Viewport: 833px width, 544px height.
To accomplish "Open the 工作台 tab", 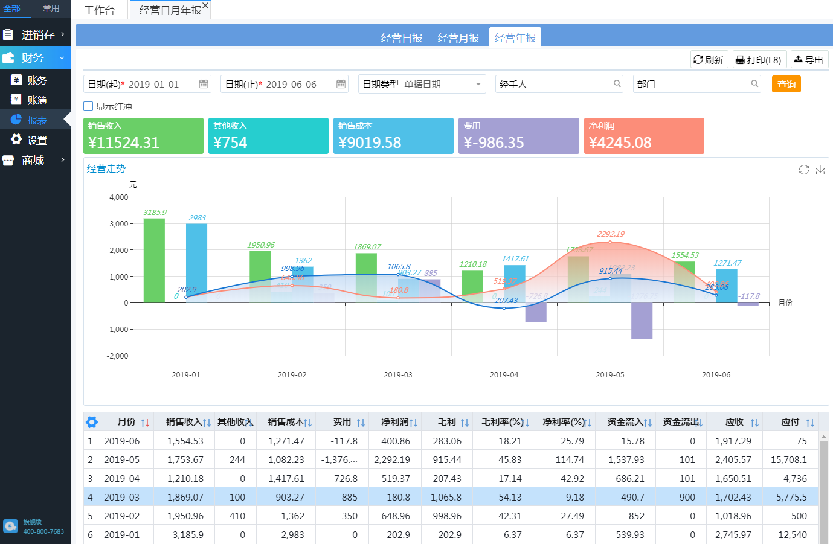I will [100, 10].
